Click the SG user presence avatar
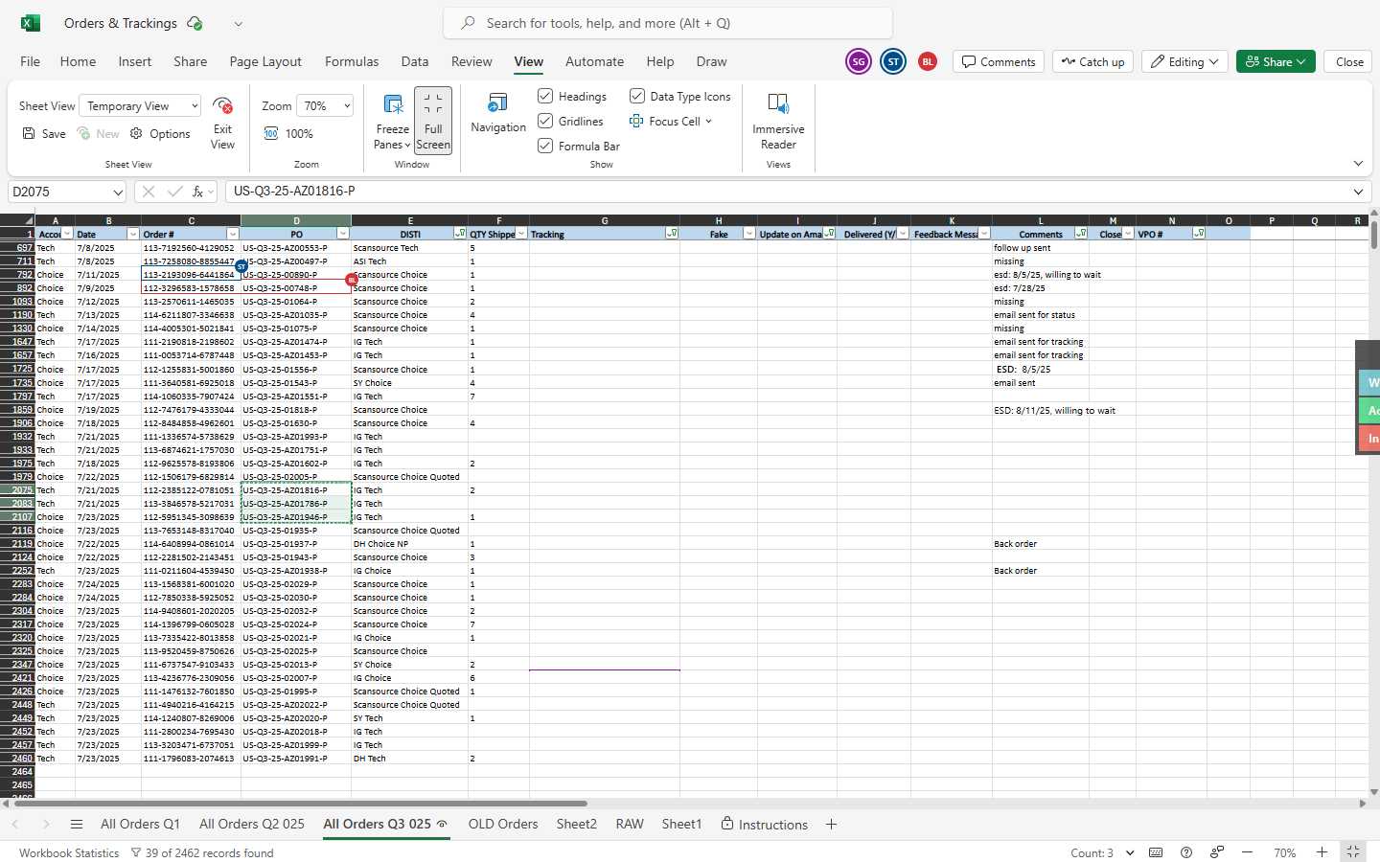The height and width of the screenshot is (862, 1380). coord(859,61)
